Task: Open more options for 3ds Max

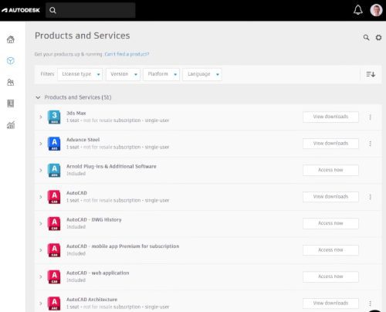Action: coord(370,117)
